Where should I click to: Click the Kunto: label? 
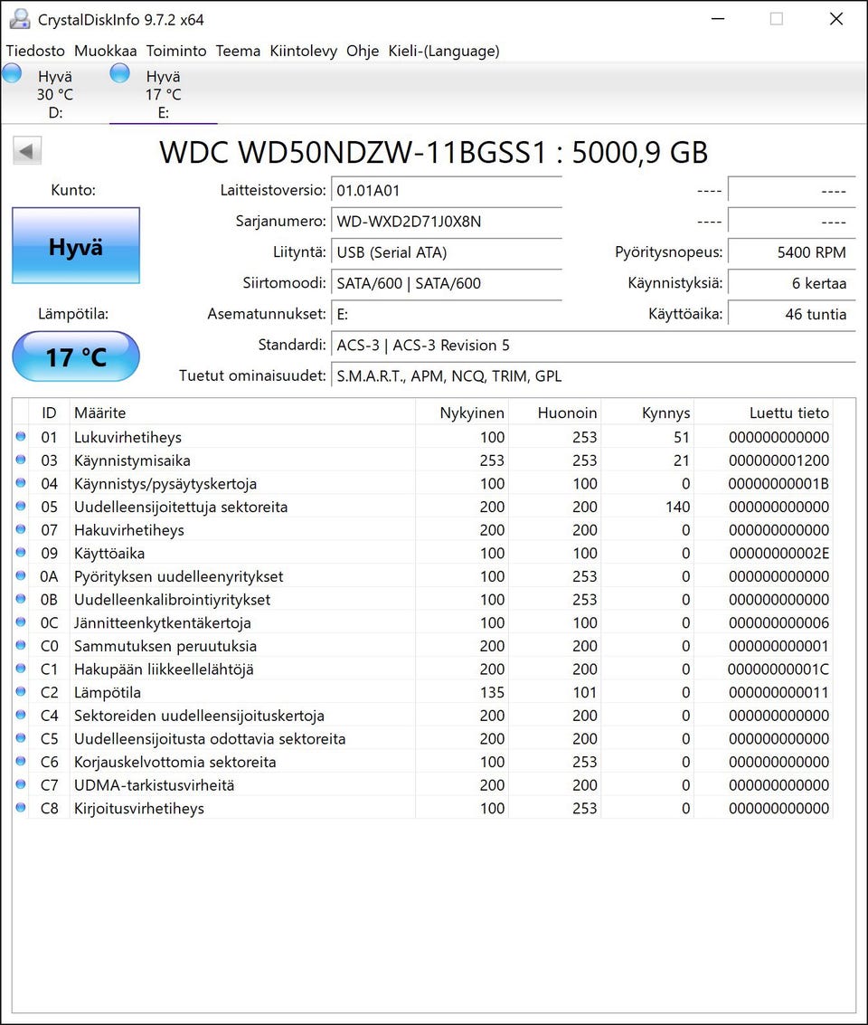point(73,190)
